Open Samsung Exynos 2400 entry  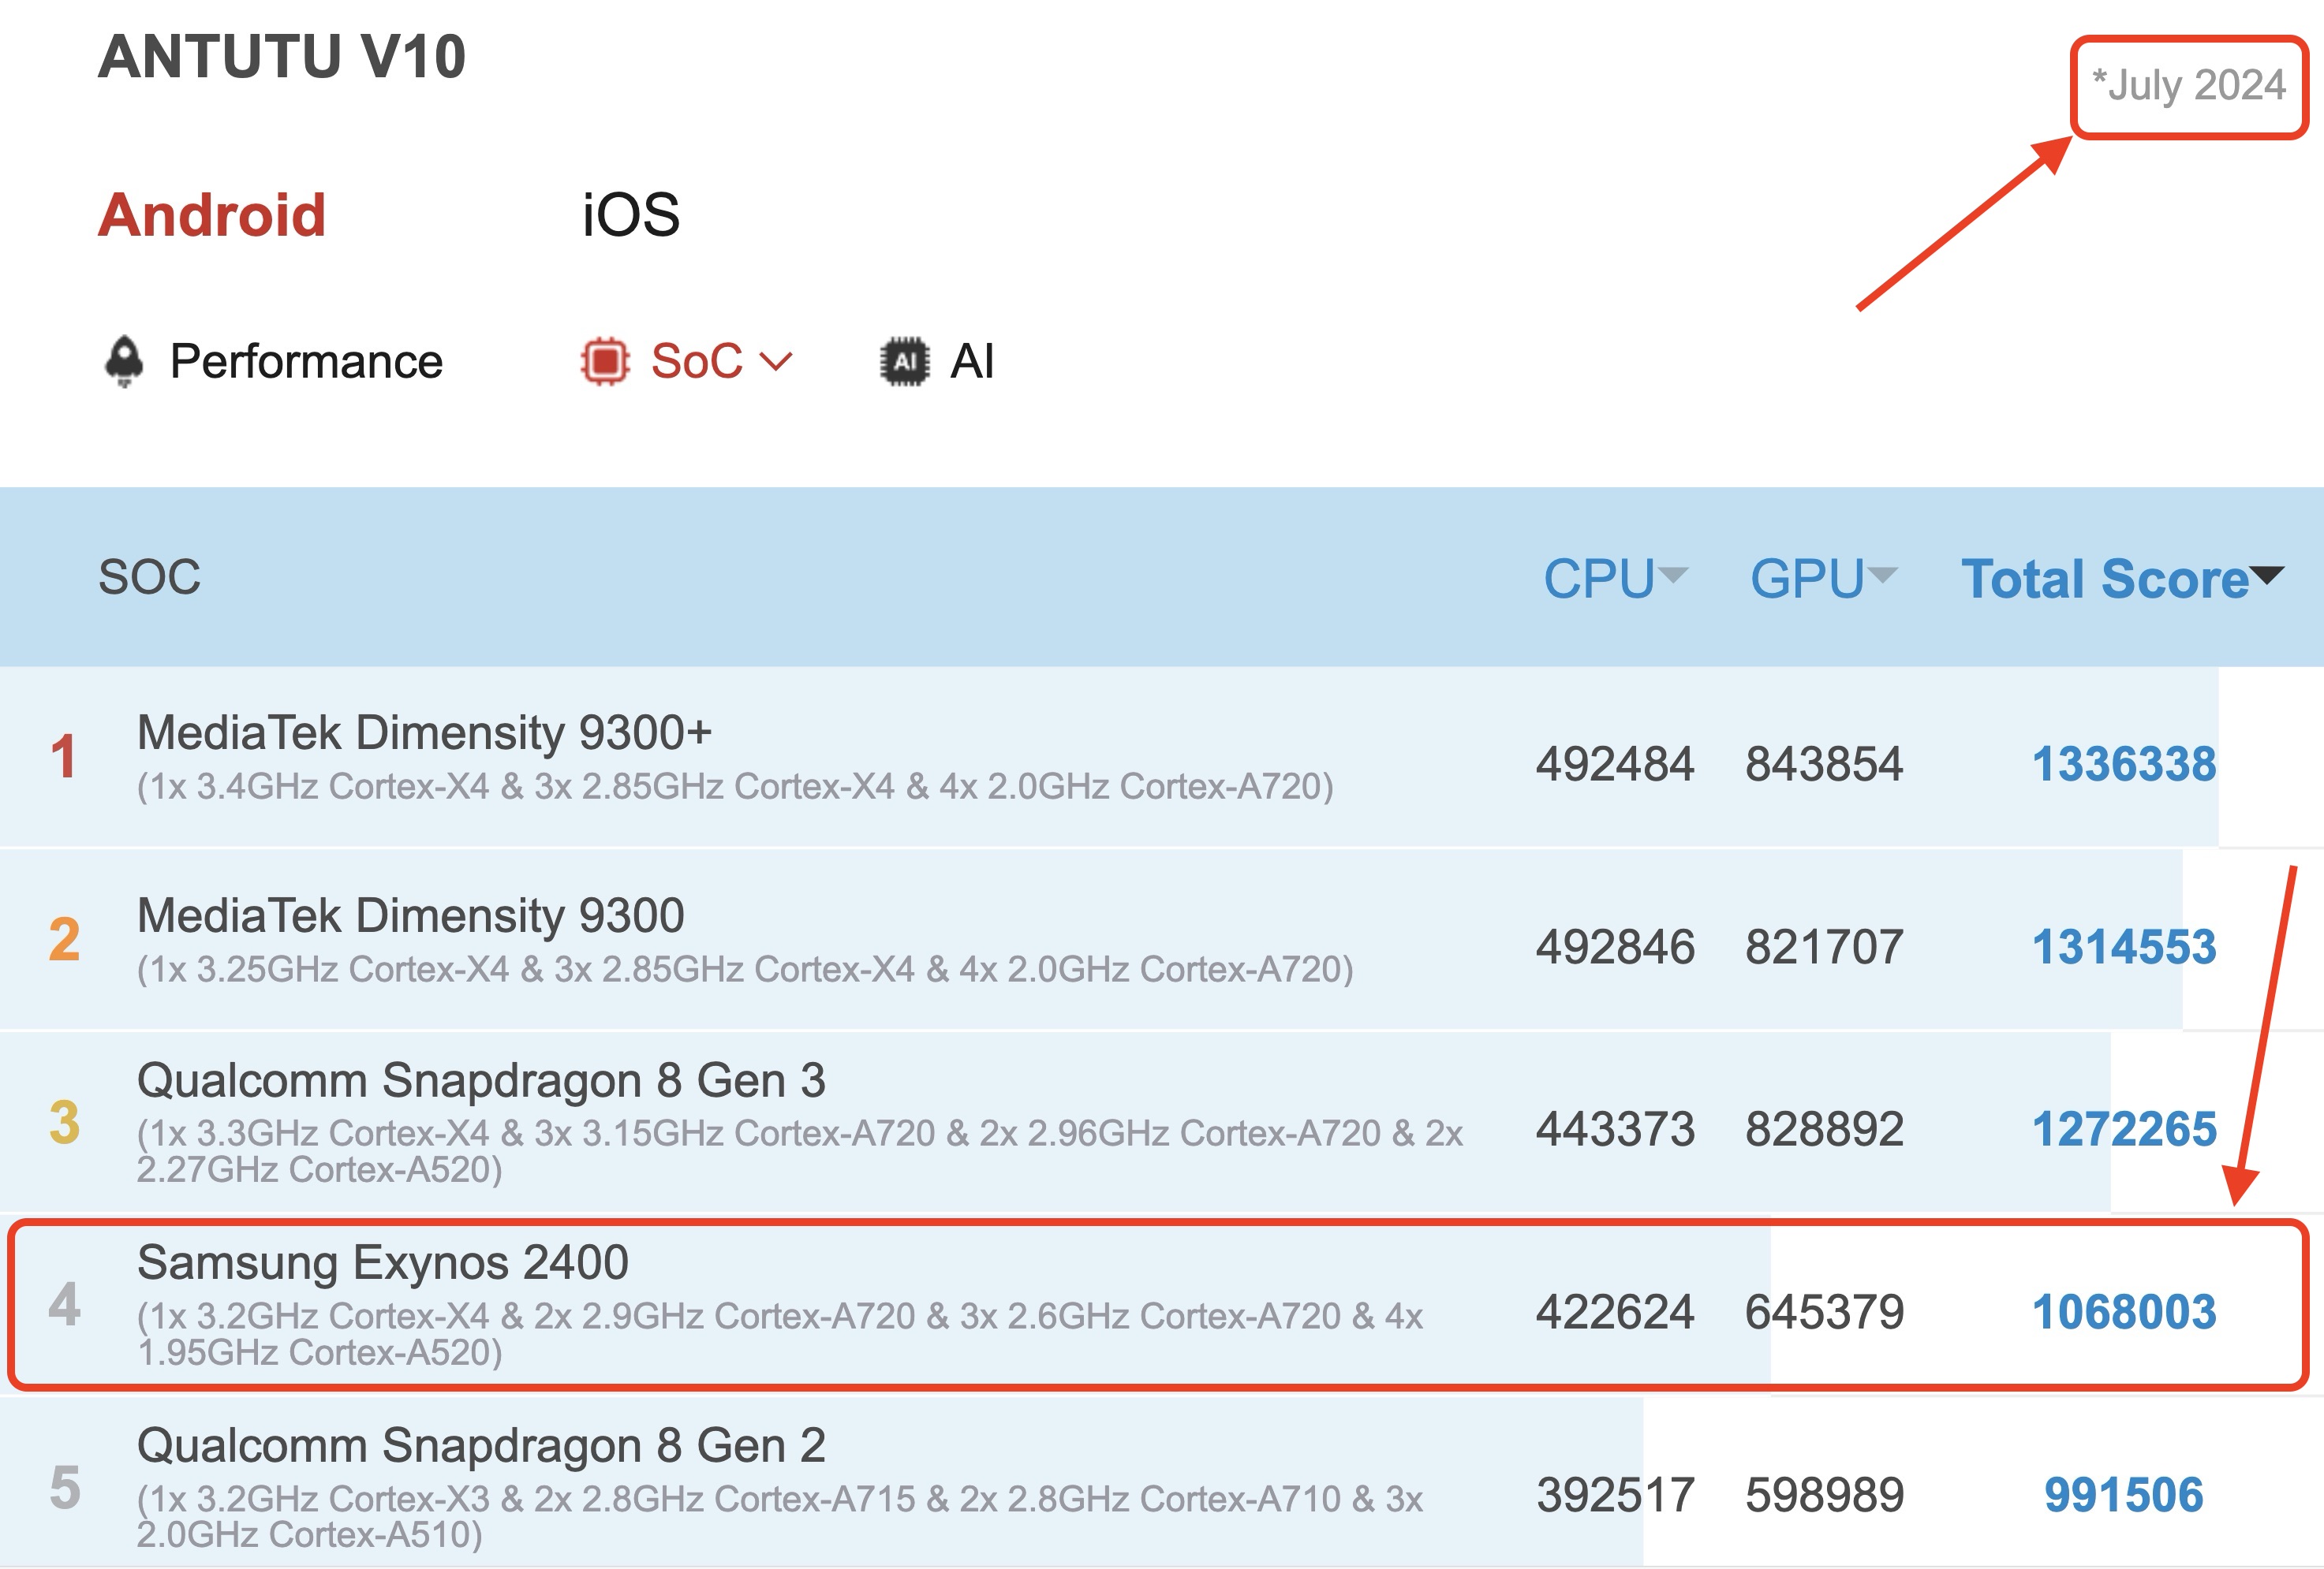click(x=383, y=1262)
